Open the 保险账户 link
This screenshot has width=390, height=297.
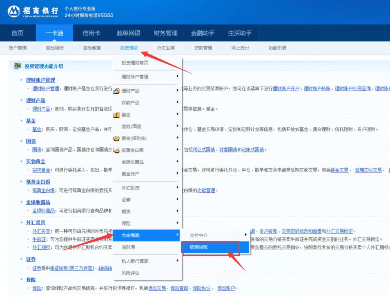(x=226, y=288)
